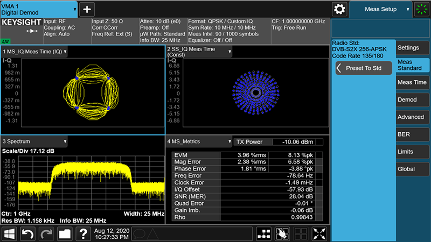This screenshot has width=431, height=242.
Task: Toggle full screen with the expand arrows icon
Action: (319, 233)
